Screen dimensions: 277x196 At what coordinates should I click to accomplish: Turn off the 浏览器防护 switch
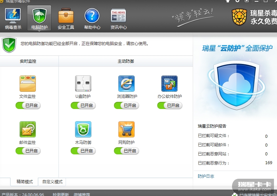click(x=126, y=106)
